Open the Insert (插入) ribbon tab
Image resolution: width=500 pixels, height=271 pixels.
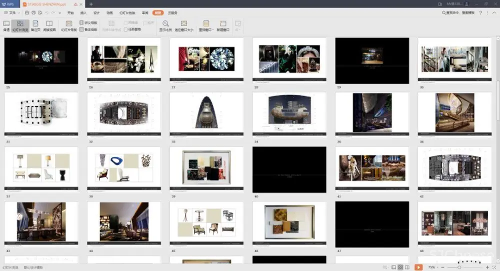pos(83,12)
